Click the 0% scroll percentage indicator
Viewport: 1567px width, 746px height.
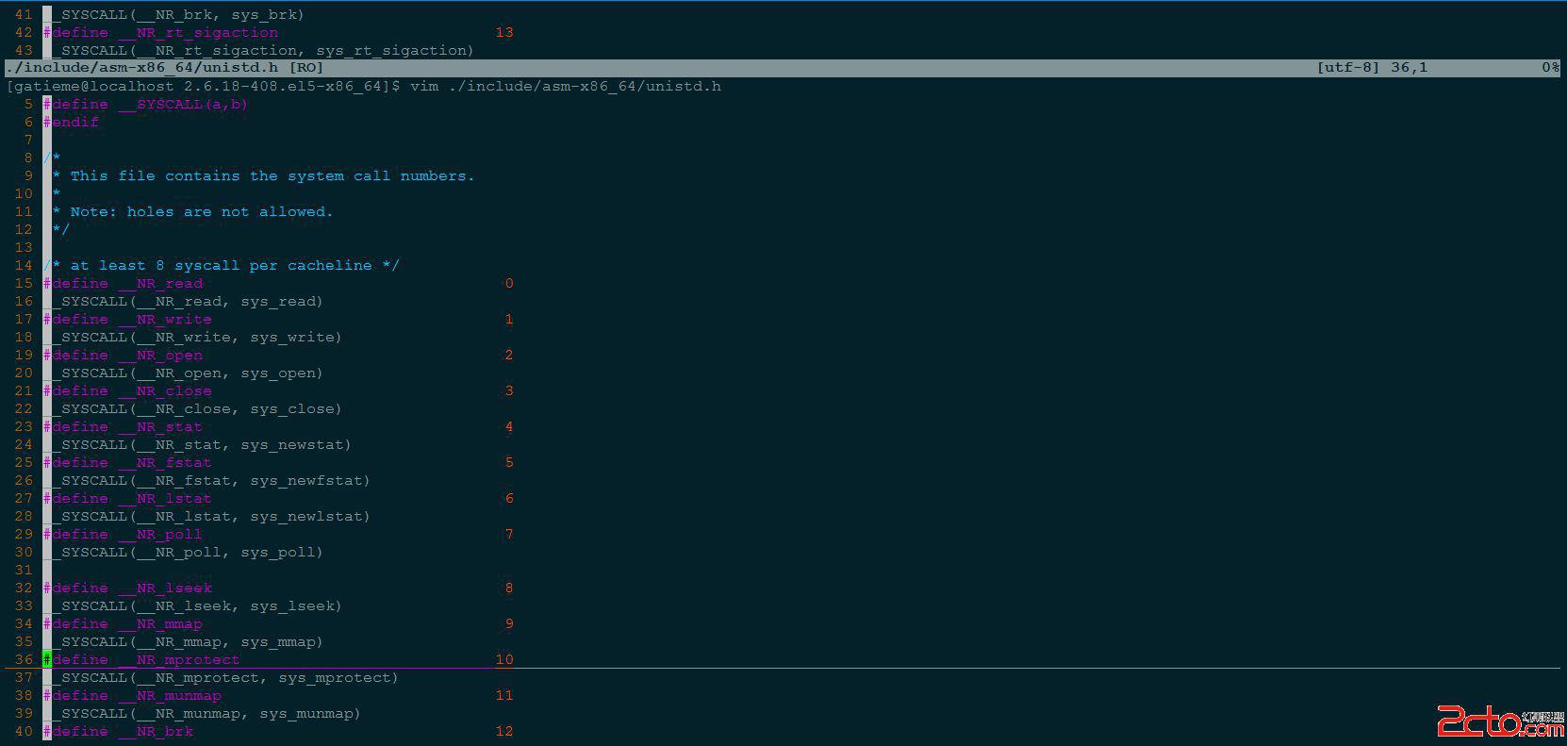click(1549, 68)
